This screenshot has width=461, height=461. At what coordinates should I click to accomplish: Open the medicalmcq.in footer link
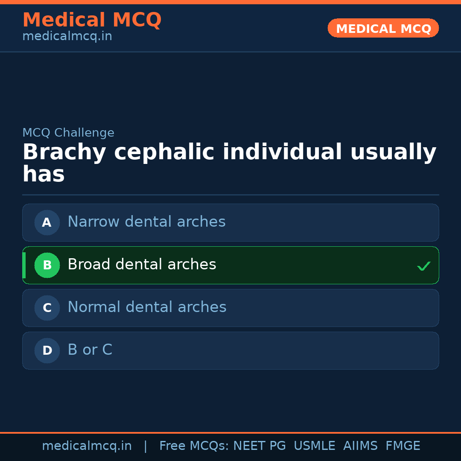point(87,445)
